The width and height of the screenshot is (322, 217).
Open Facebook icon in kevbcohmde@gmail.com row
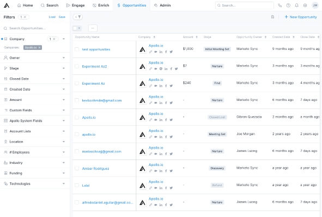[166, 103]
